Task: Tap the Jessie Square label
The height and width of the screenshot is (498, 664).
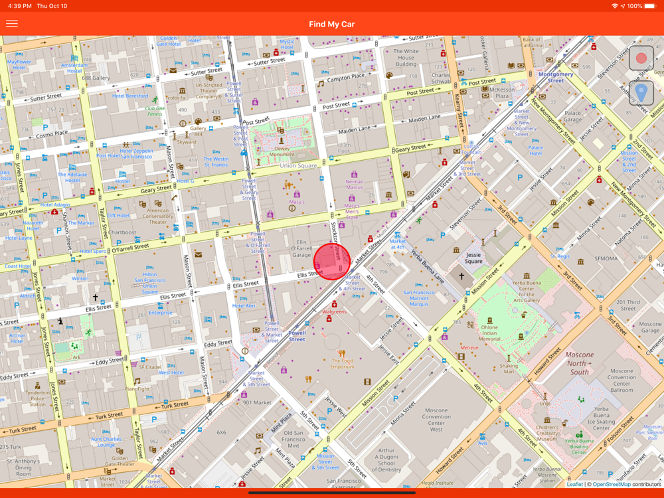Action: [473, 258]
